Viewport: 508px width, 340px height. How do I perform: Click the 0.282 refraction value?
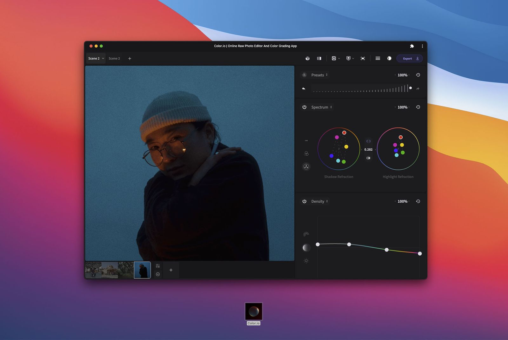pyautogui.click(x=368, y=150)
